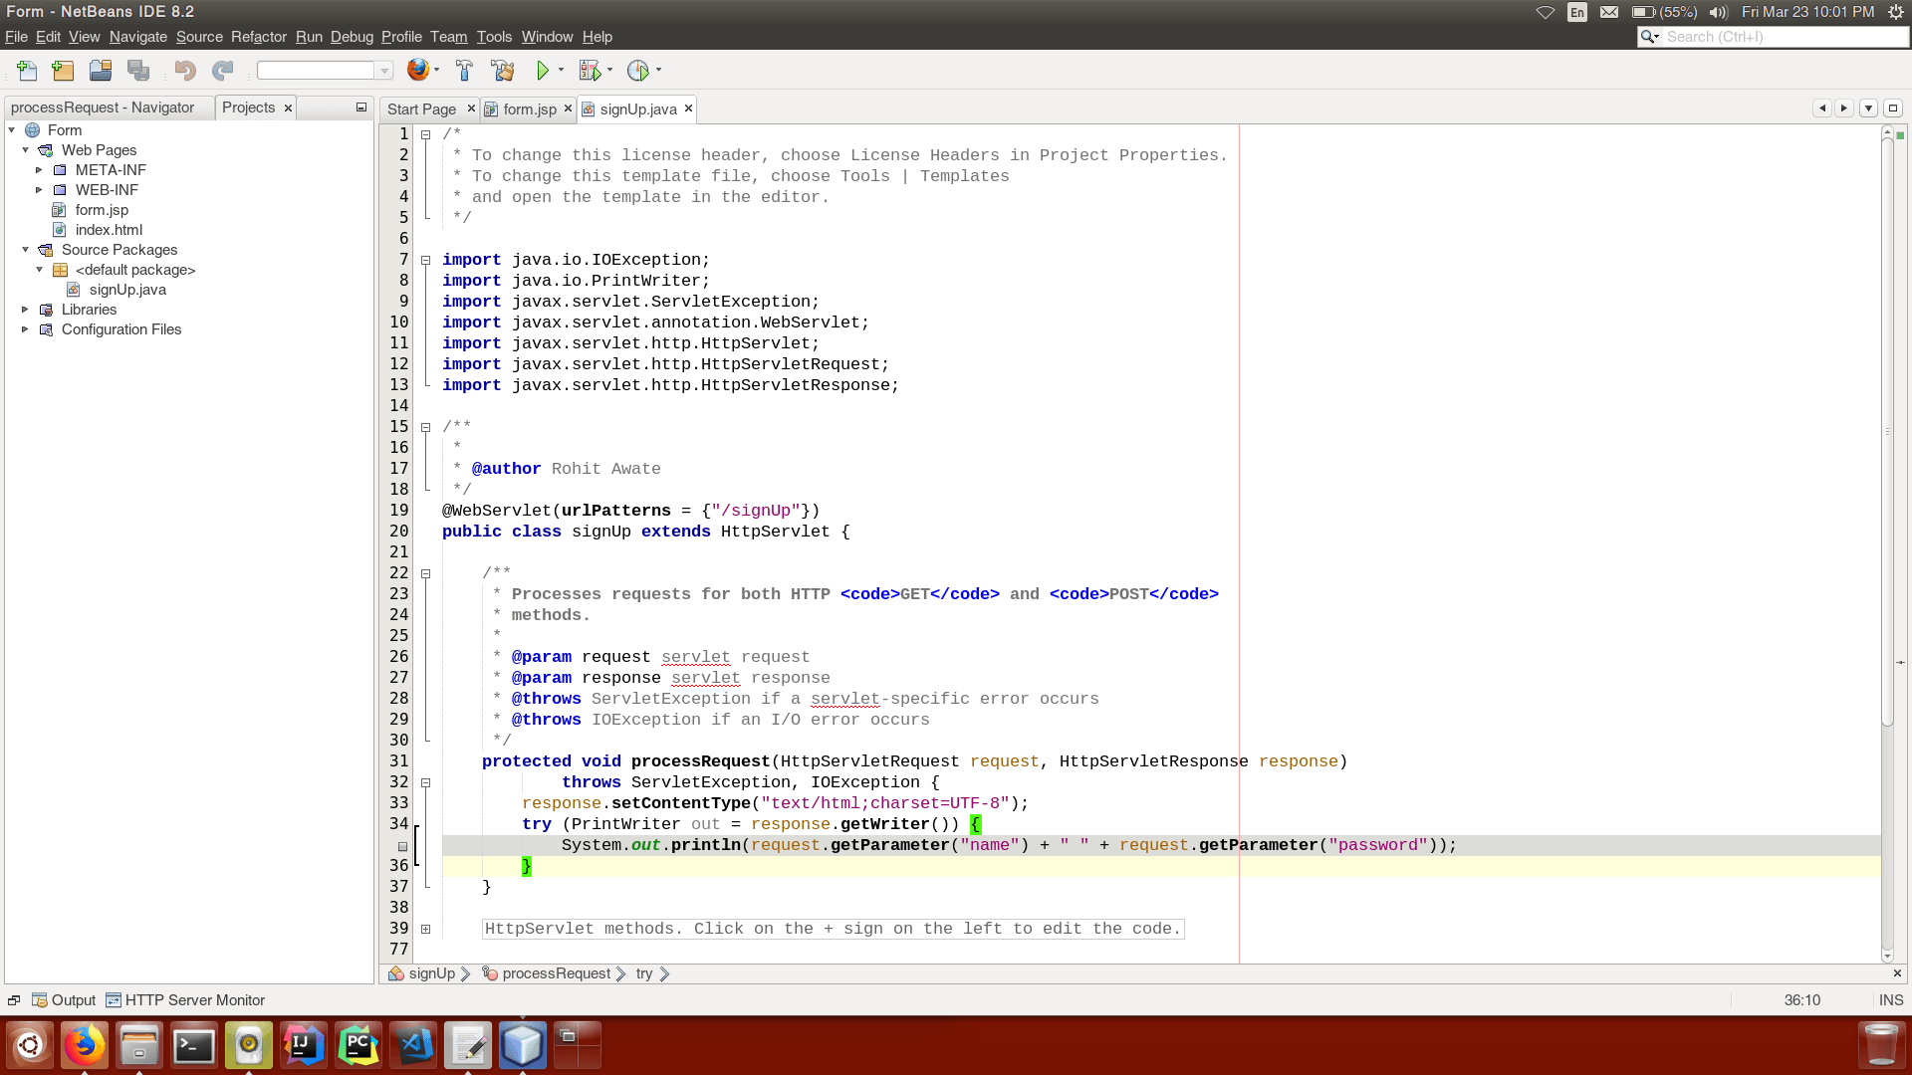Expand the Libraries tree node
1912x1075 pixels.
click(25, 310)
